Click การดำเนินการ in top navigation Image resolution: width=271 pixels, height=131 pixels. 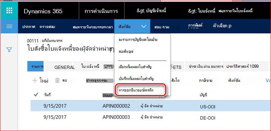pyautogui.click(x=101, y=11)
